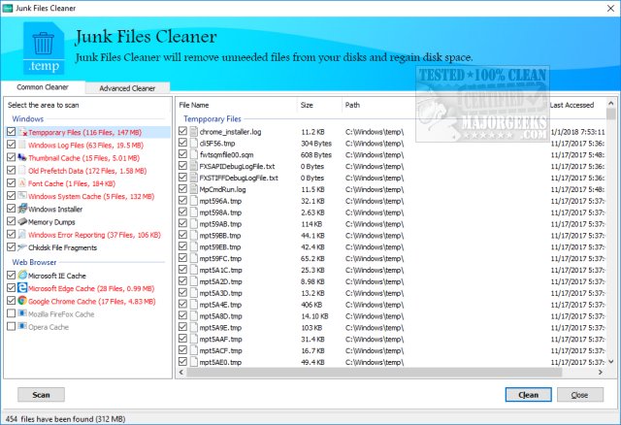
Task: Click the Windows Log Files icon
Action: [x=22, y=145]
